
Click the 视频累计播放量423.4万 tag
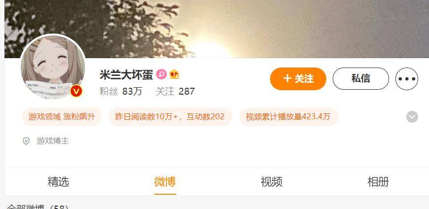(289, 117)
